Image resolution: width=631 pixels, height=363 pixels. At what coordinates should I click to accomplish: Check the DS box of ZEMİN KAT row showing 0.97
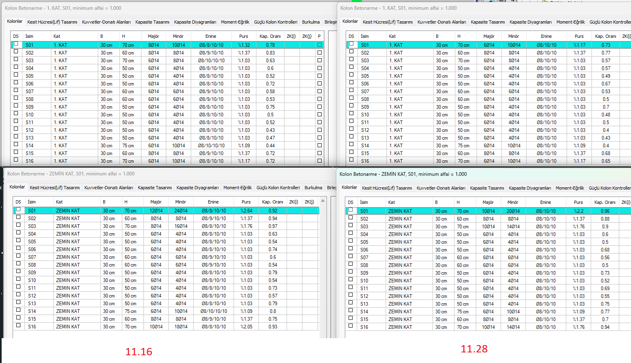pos(18,225)
